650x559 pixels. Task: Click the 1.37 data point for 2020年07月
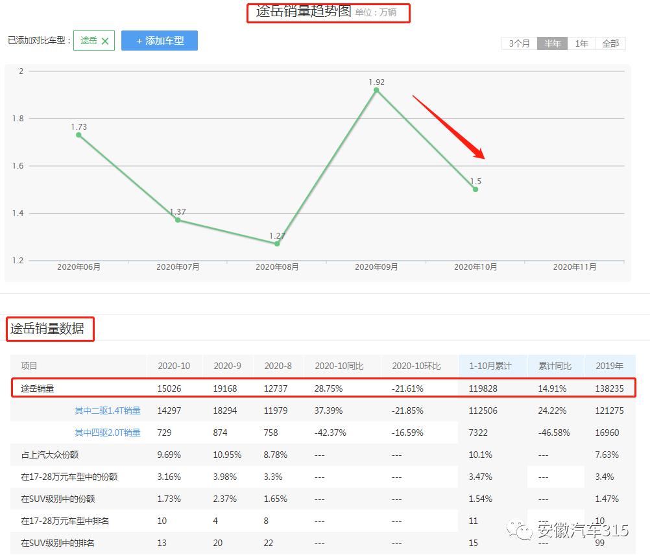pyautogui.click(x=178, y=220)
